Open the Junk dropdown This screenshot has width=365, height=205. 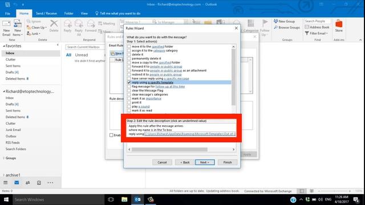[34, 34]
